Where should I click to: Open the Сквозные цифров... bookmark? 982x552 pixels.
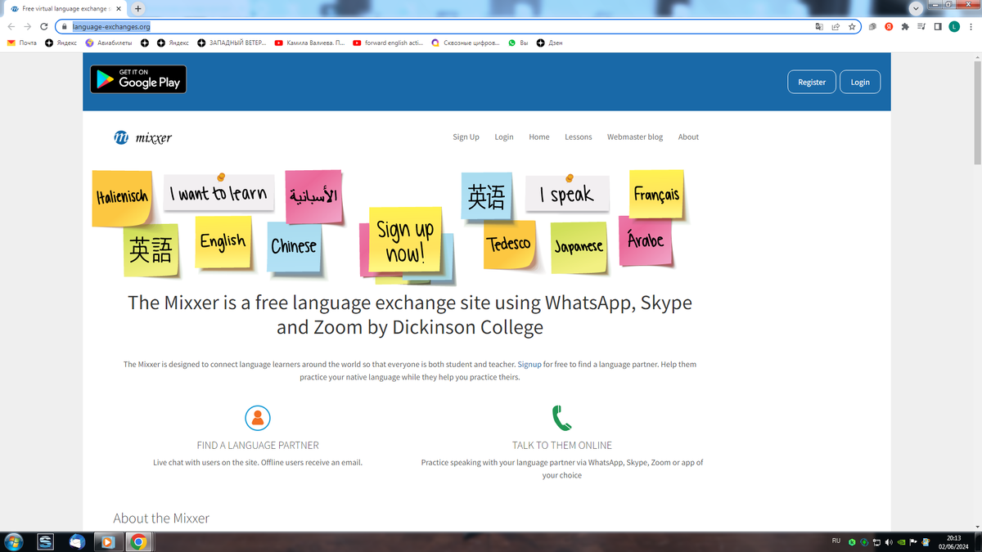point(466,43)
